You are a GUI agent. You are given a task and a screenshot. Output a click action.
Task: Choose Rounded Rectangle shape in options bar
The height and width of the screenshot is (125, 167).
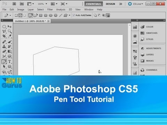point(46,15)
